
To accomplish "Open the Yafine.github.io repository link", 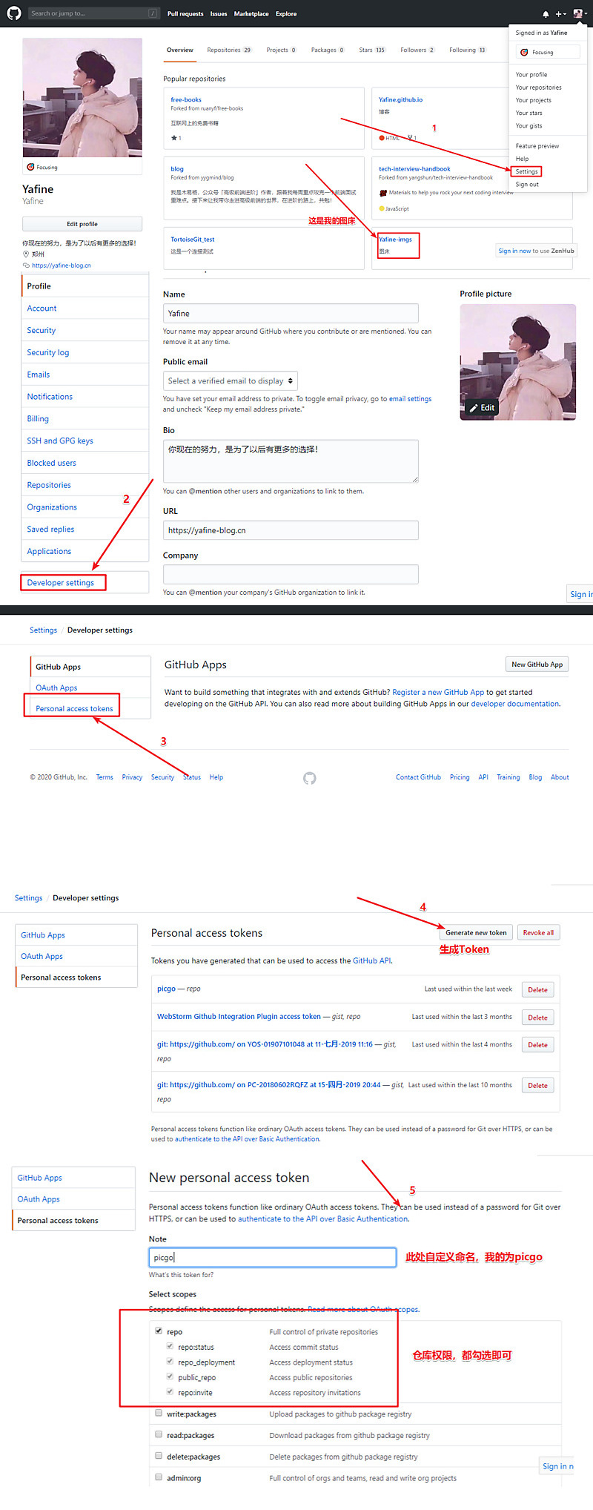I will [400, 99].
